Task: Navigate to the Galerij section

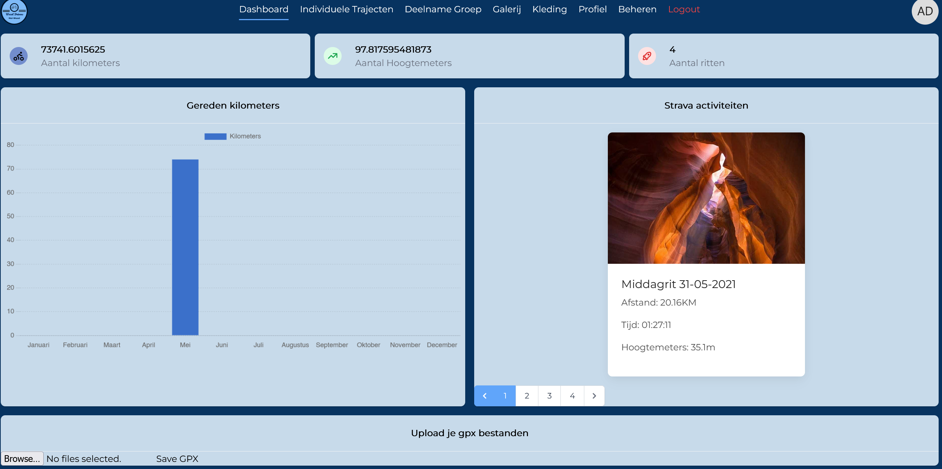Action: [507, 9]
